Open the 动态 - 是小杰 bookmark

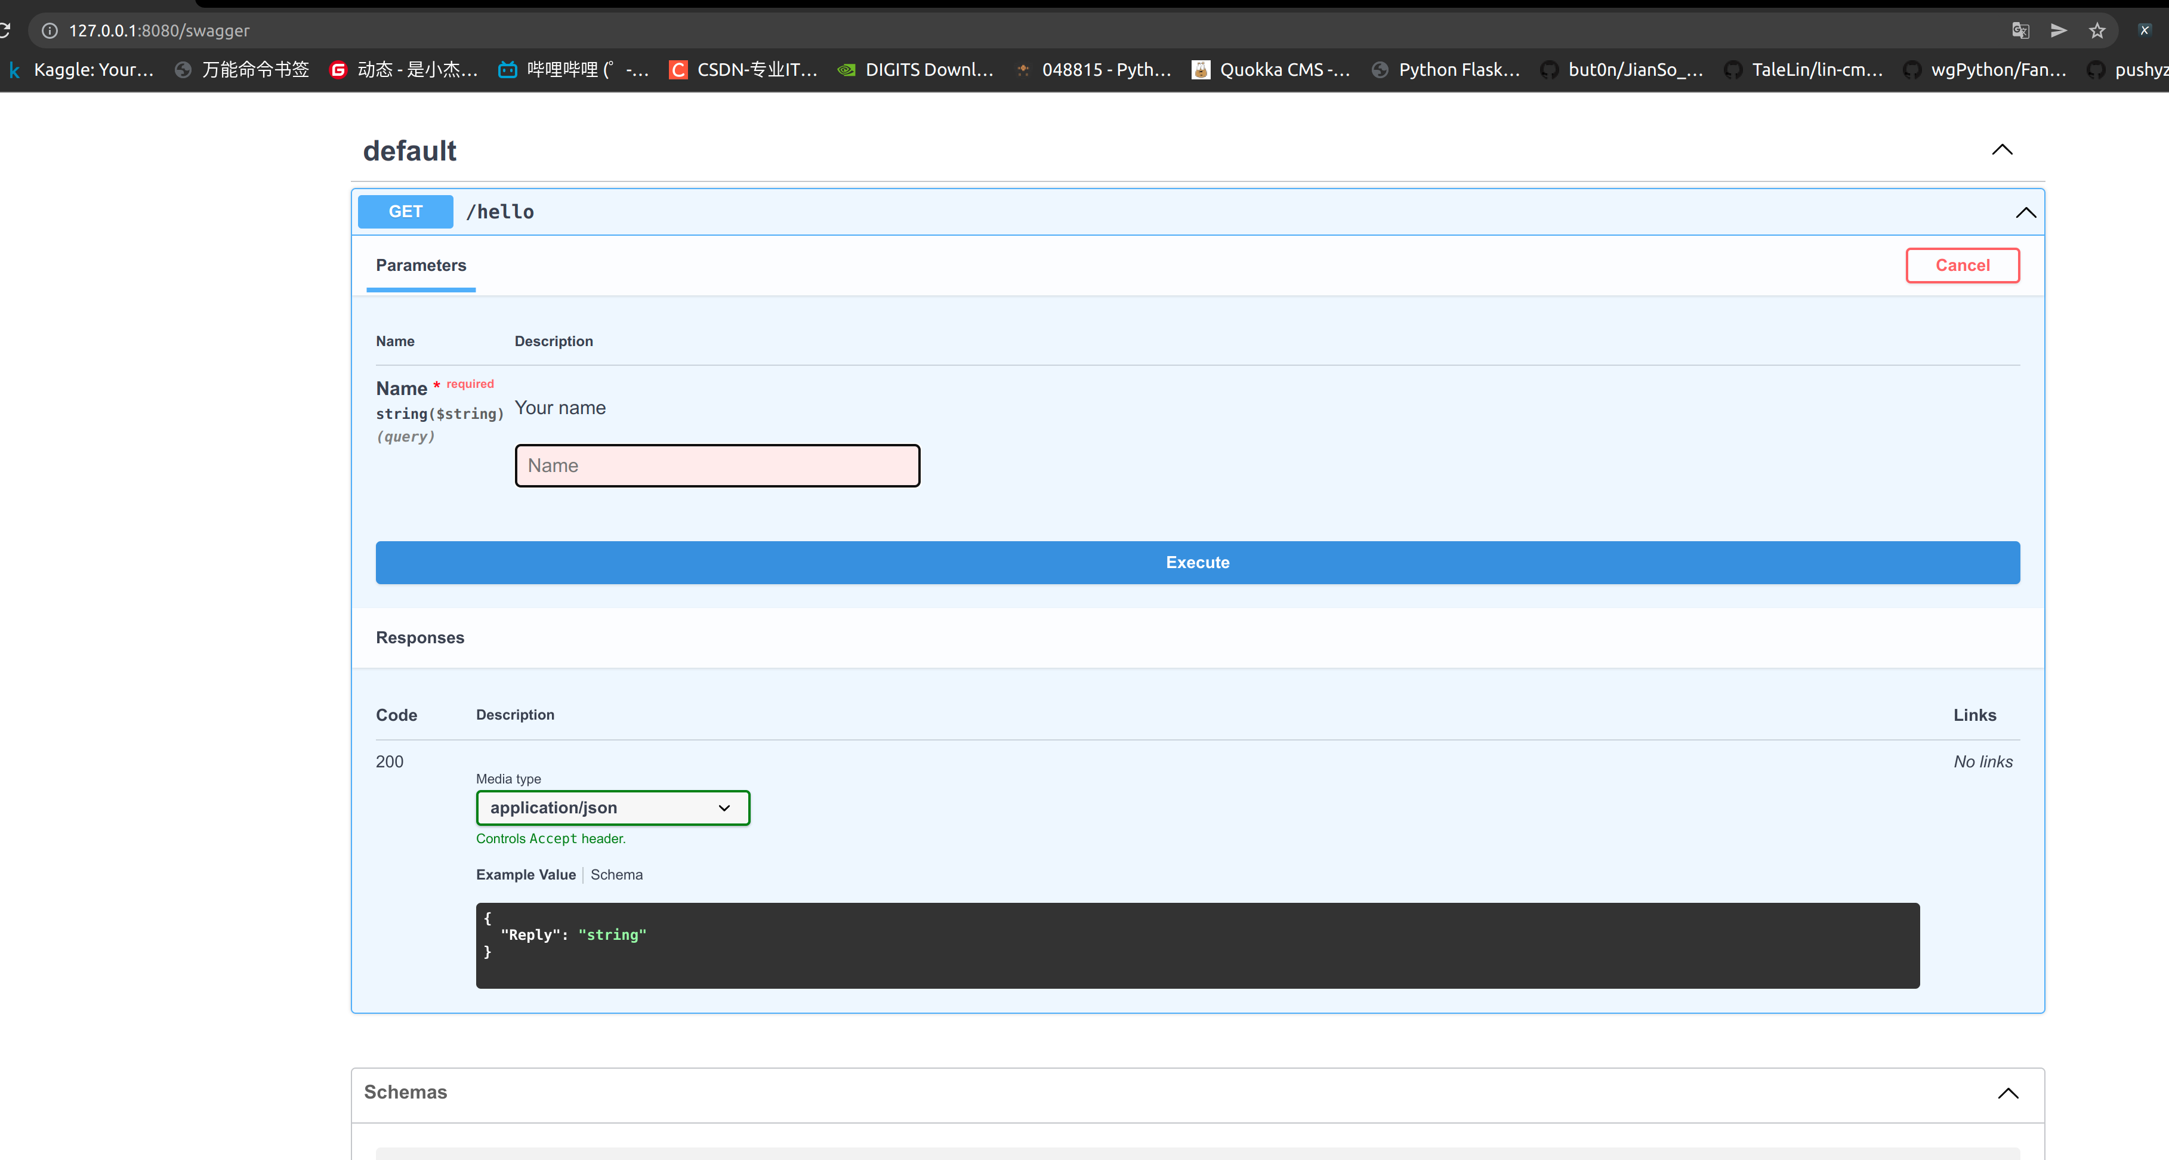404,70
